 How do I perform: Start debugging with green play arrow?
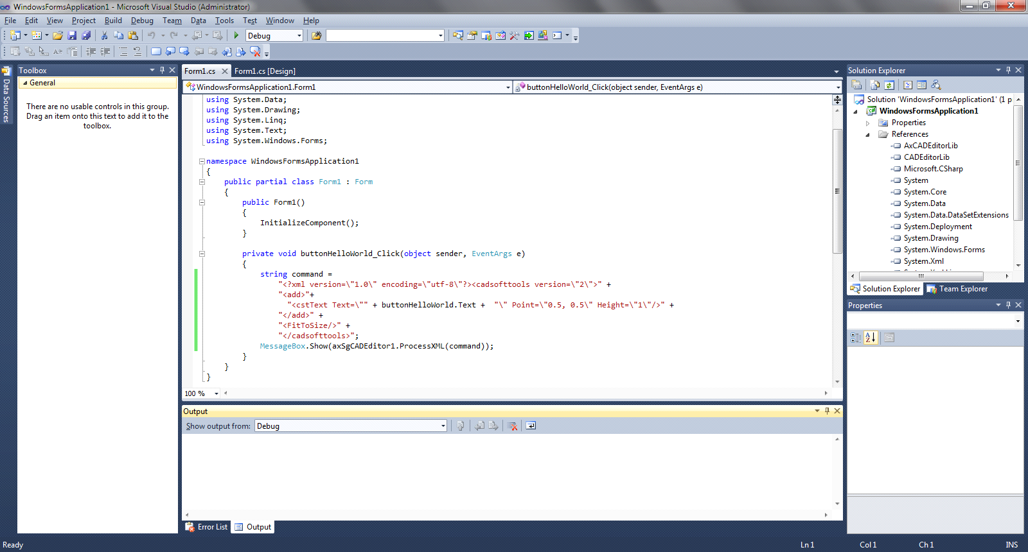pos(236,36)
